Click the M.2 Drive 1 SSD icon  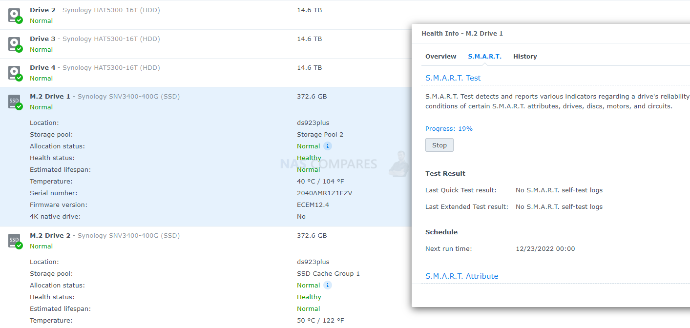[15, 102]
